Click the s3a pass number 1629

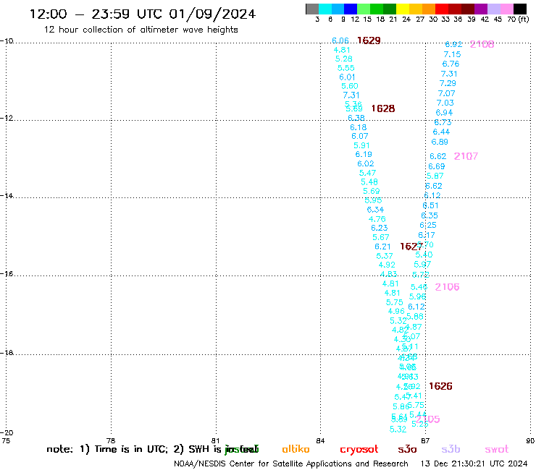369,40
